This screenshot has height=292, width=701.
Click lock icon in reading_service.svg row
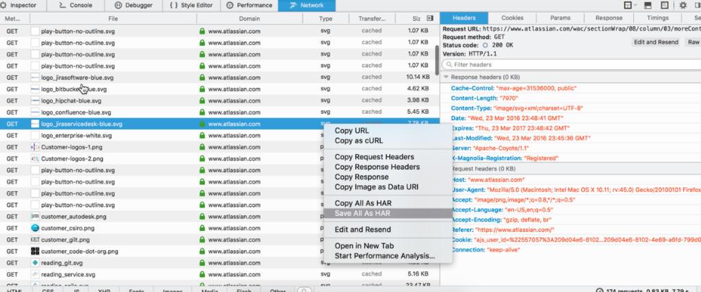pyautogui.click(x=202, y=275)
